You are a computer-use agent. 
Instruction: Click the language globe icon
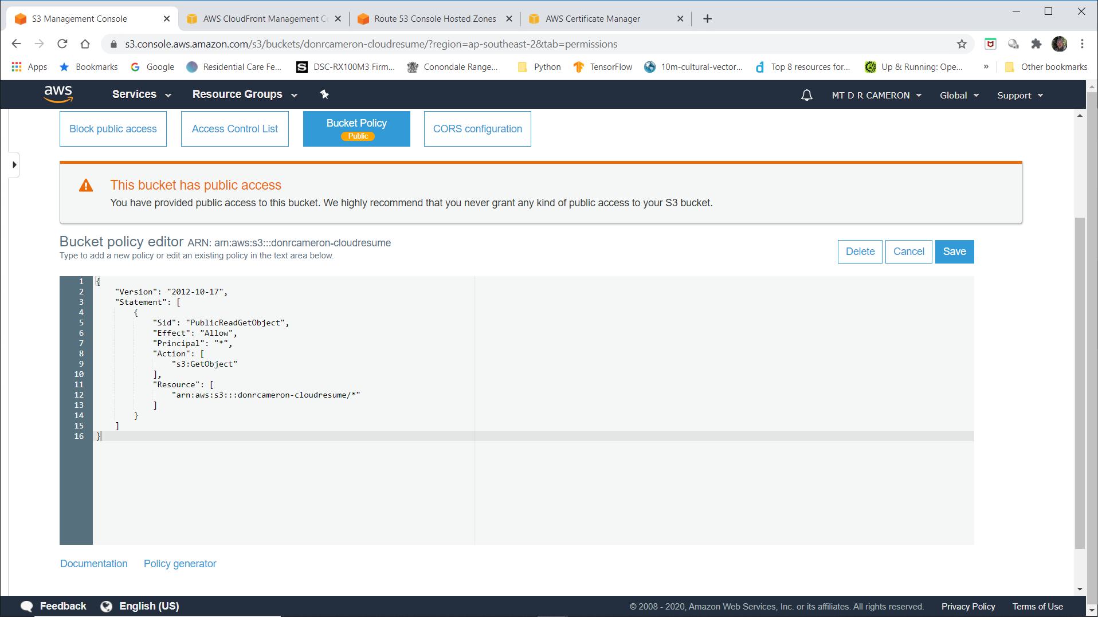[x=106, y=606]
